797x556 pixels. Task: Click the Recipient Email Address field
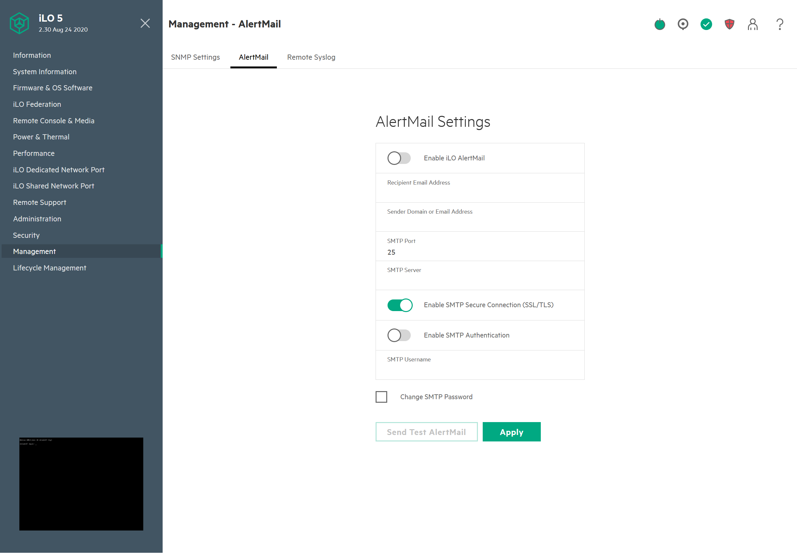click(x=480, y=193)
